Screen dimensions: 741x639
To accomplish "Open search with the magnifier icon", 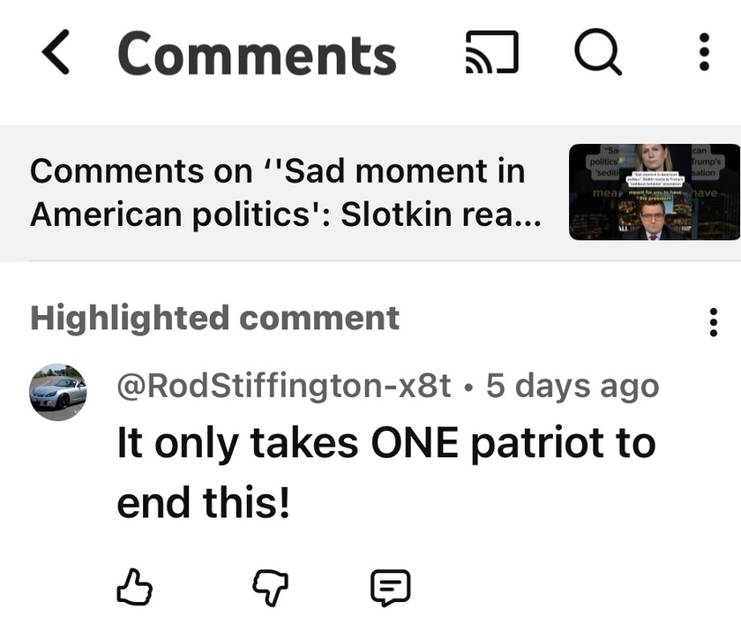I will click(598, 54).
